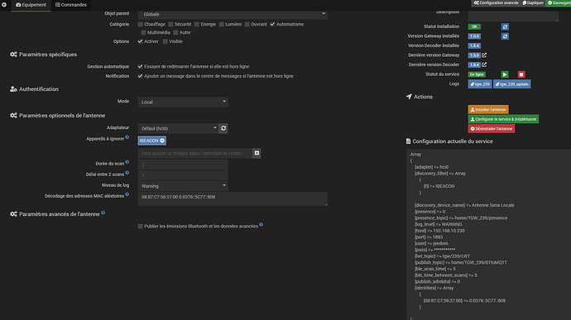Check Publier les émissions Bluetooth option

140,227
